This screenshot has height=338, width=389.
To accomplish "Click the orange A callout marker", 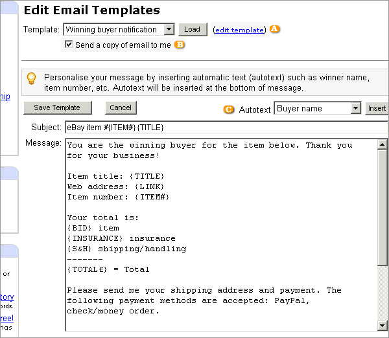I will [x=275, y=30].
